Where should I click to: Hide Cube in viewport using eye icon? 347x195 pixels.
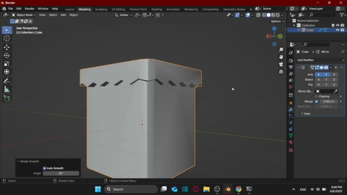(x=338, y=30)
